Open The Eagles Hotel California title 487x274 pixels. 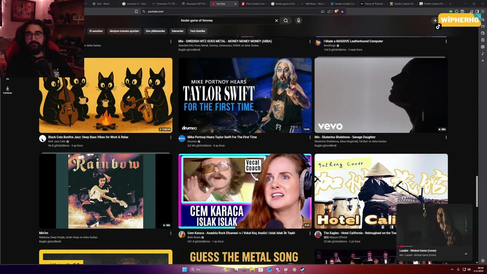pos(360,233)
